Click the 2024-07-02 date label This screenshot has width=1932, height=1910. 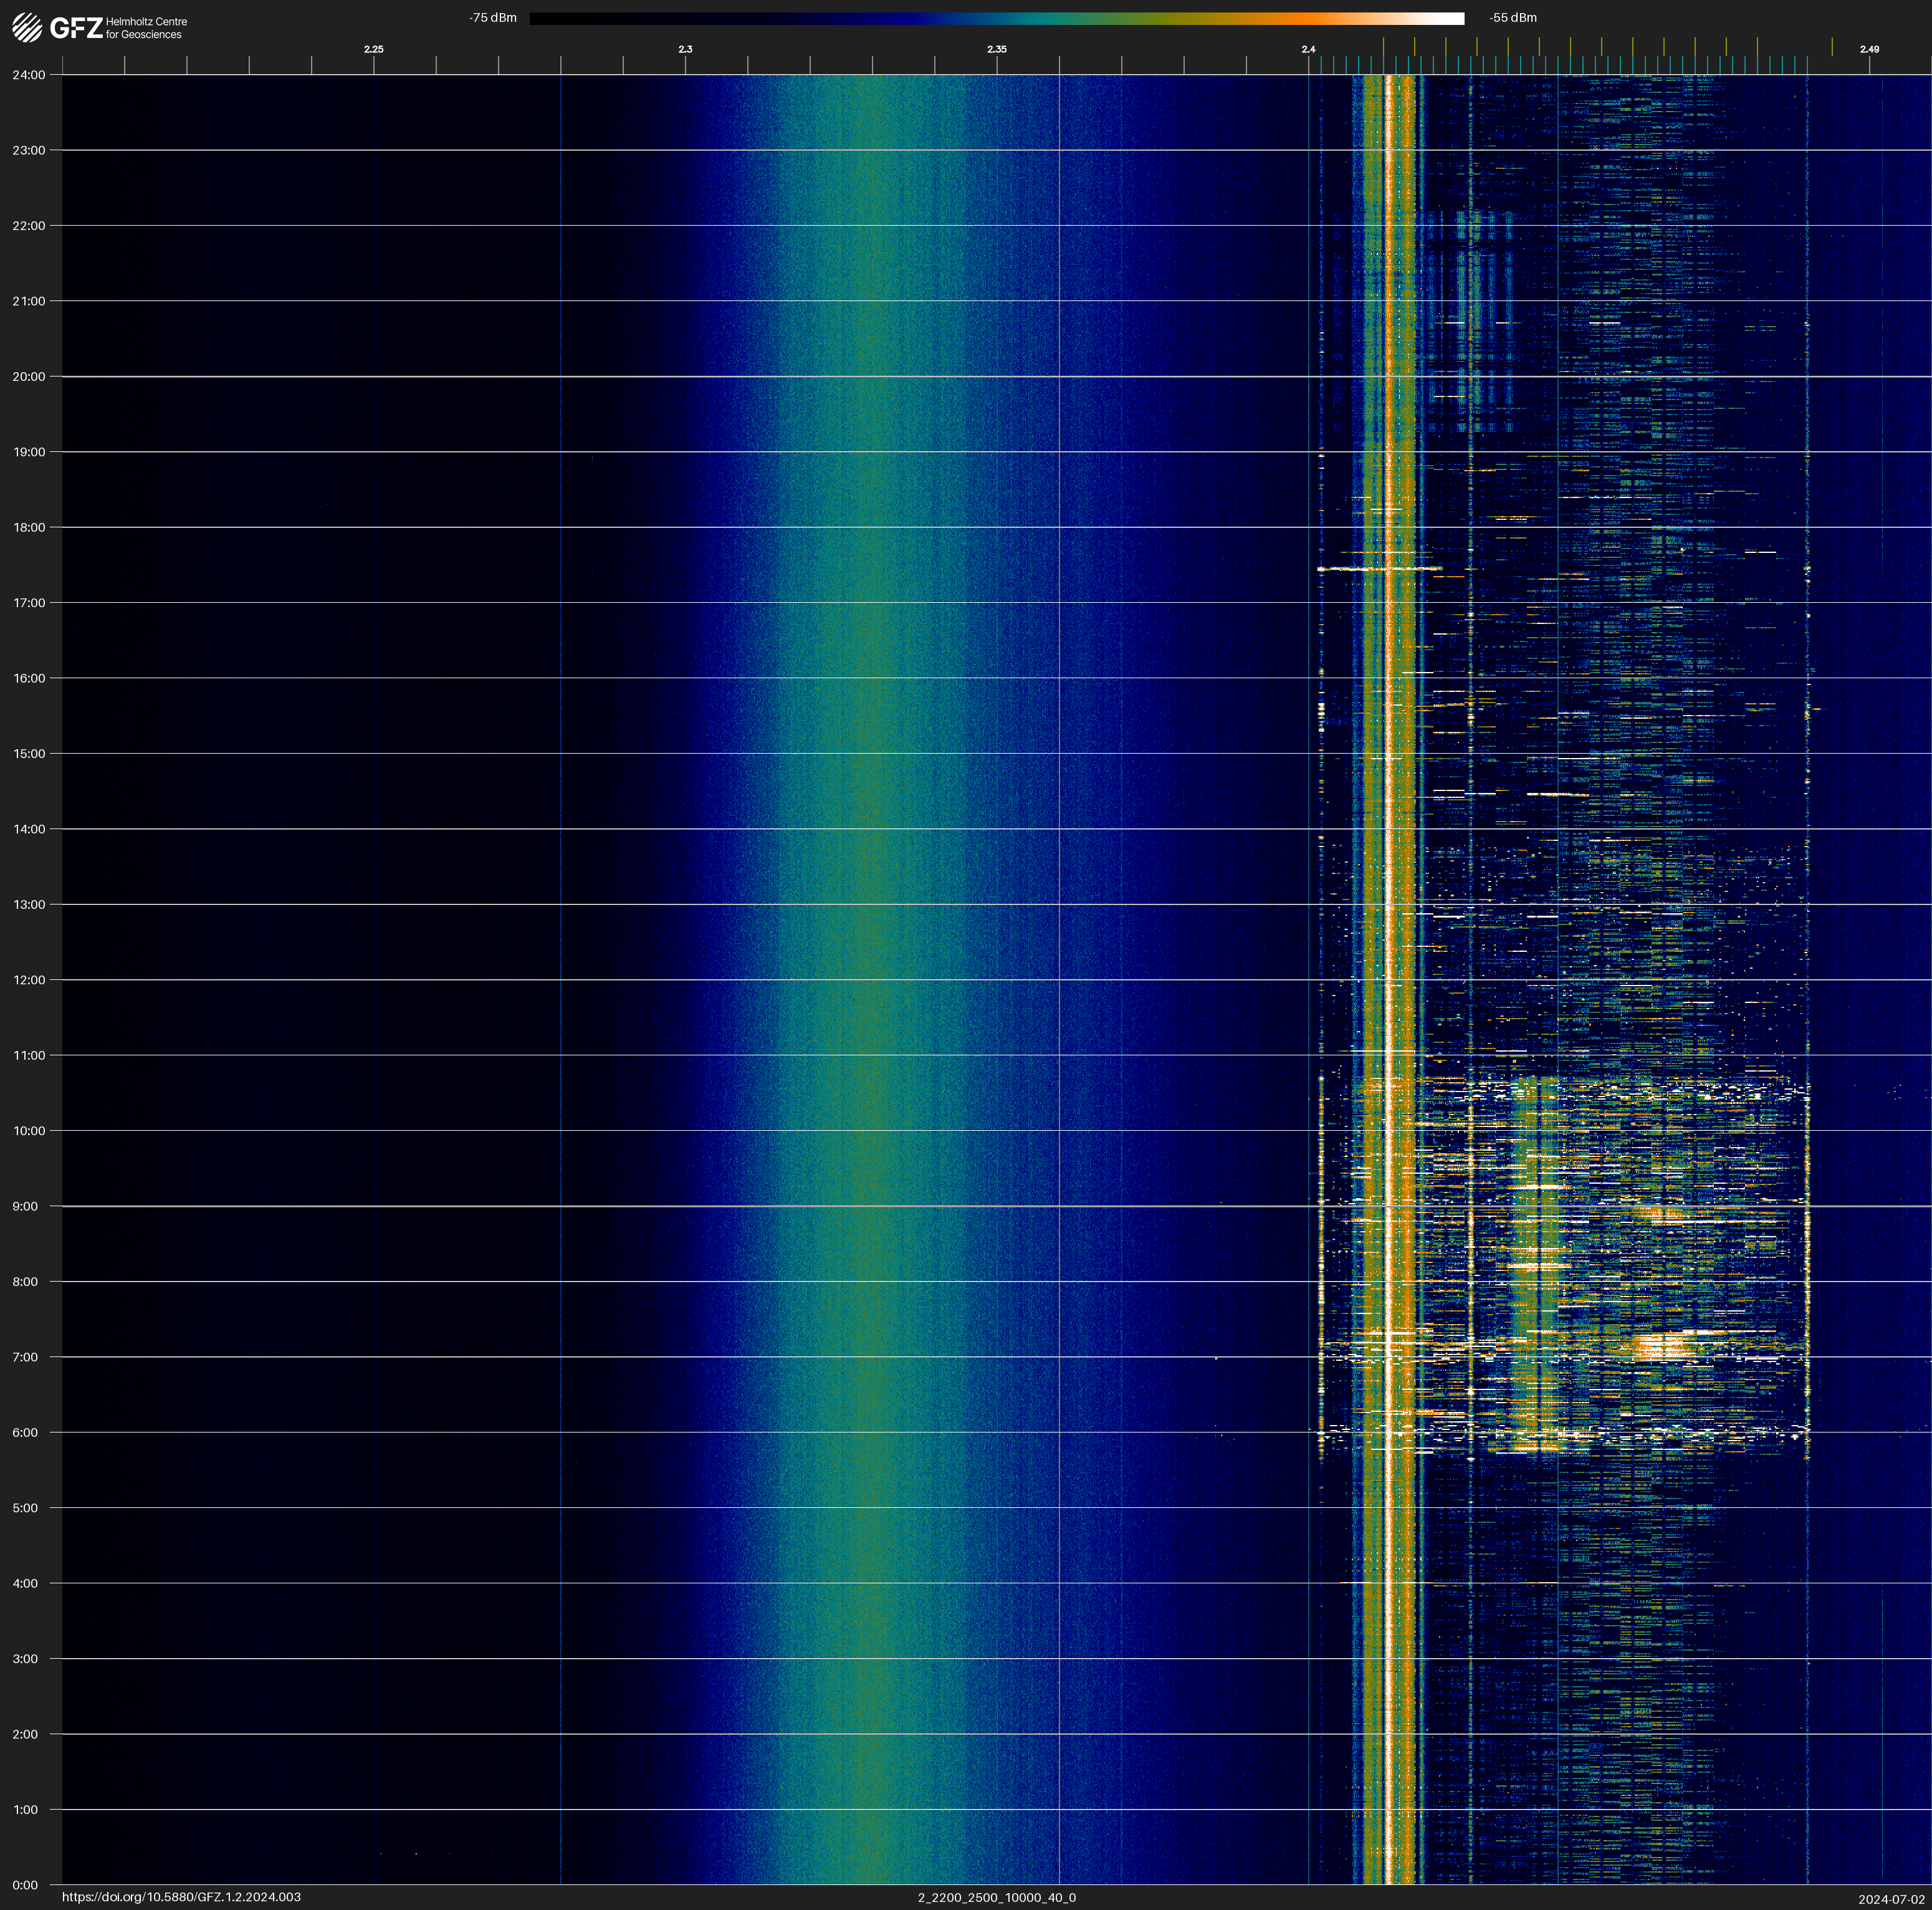[1891, 1899]
